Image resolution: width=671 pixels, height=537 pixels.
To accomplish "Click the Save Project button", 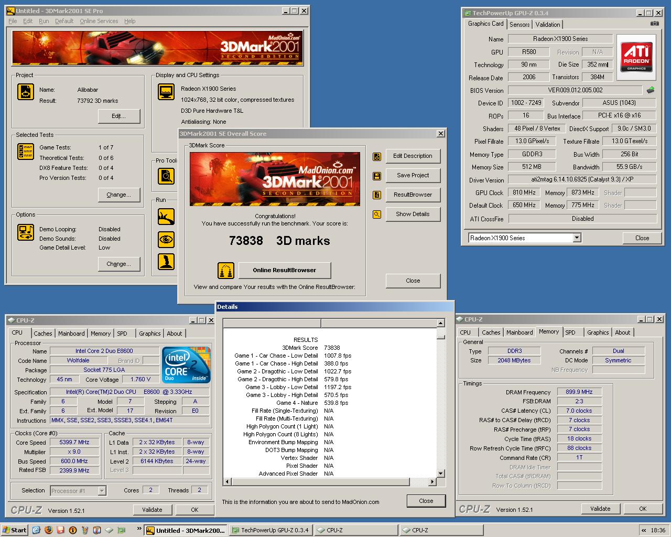I will tap(413, 176).
